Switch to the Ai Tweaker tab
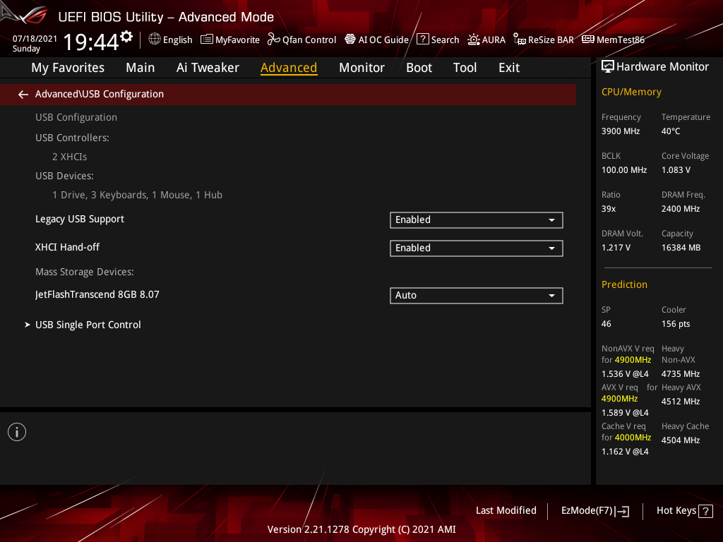 (208, 67)
